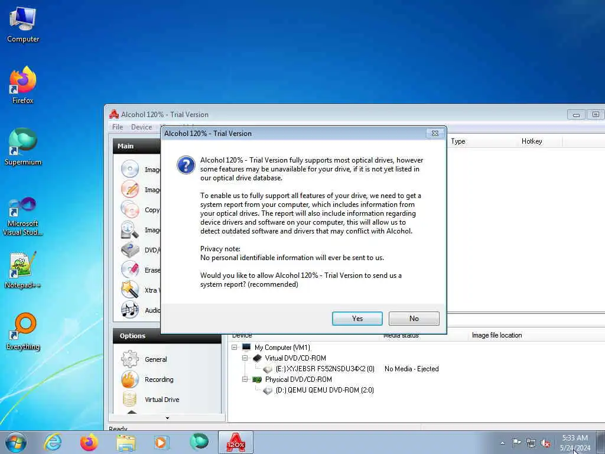605x454 pixels.
Task: Click the Alcohol 120% title bar app icon
Action: pos(114,114)
